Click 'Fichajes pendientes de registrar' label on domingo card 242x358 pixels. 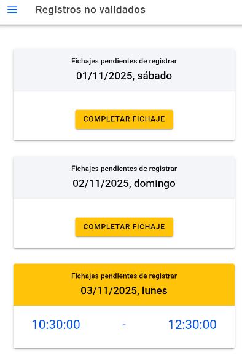(124, 169)
